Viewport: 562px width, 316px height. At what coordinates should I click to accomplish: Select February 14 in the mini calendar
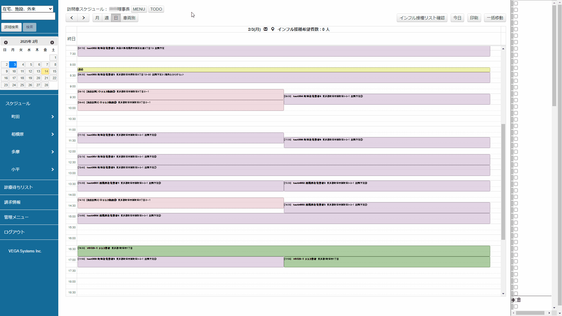pos(45,71)
